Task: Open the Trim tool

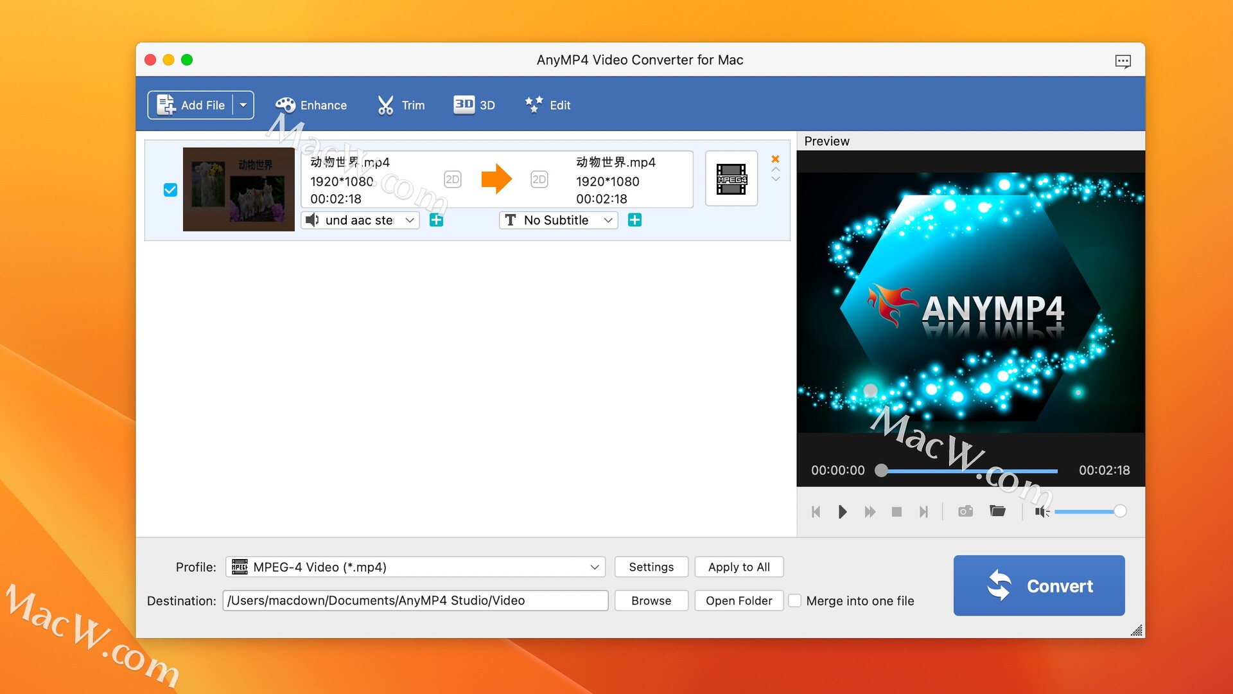Action: point(401,105)
